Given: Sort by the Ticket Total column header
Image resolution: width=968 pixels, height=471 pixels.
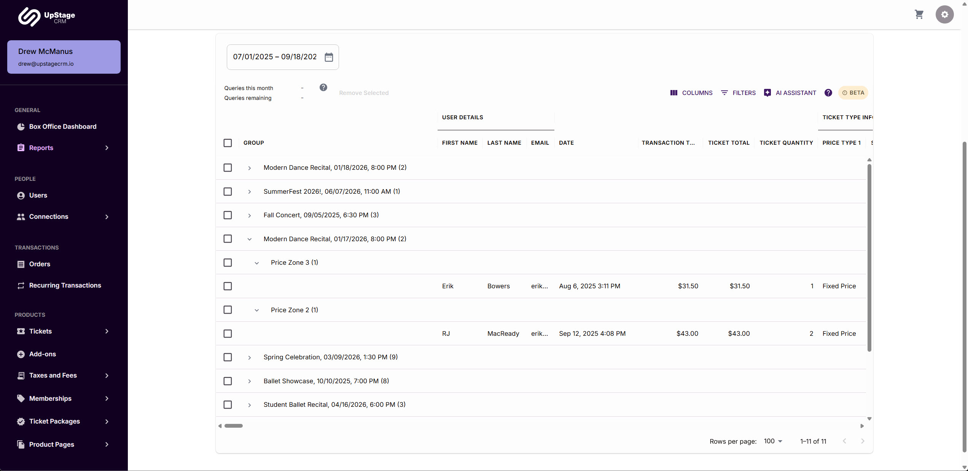Looking at the screenshot, I should (728, 143).
